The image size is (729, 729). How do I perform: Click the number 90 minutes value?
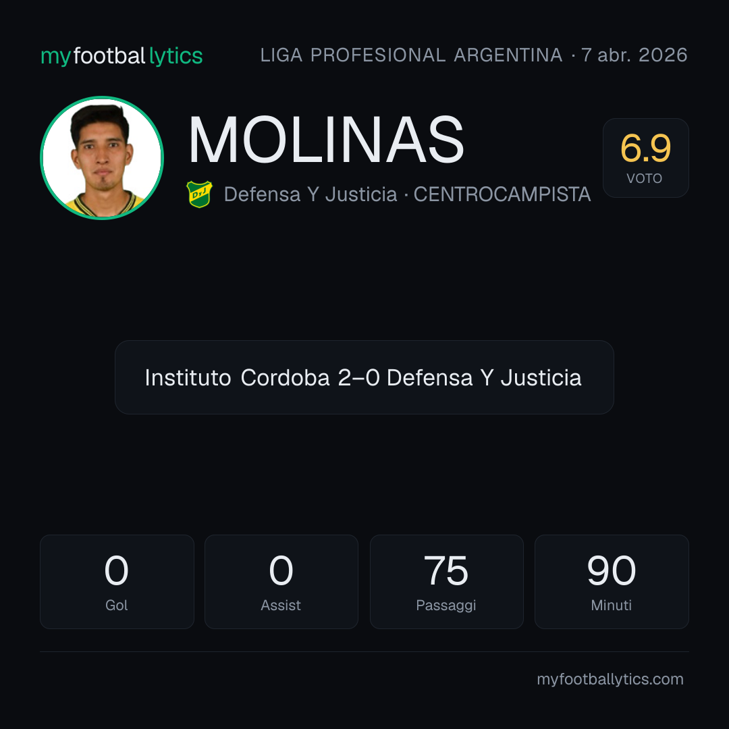(612, 570)
